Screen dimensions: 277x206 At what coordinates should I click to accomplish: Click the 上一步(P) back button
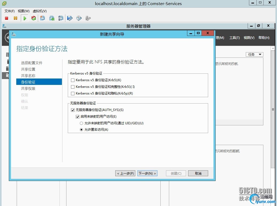[x=125, y=174]
